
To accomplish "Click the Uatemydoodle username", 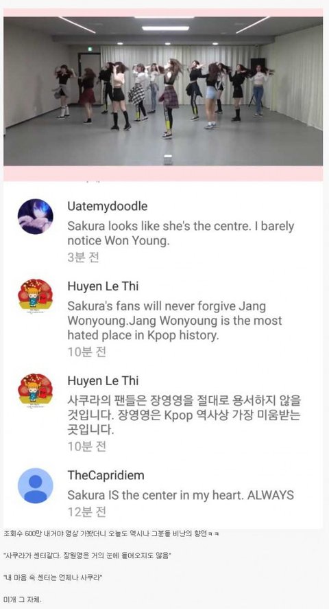I will click(108, 206).
